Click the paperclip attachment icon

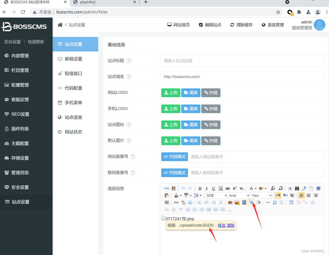coord(251,202)
